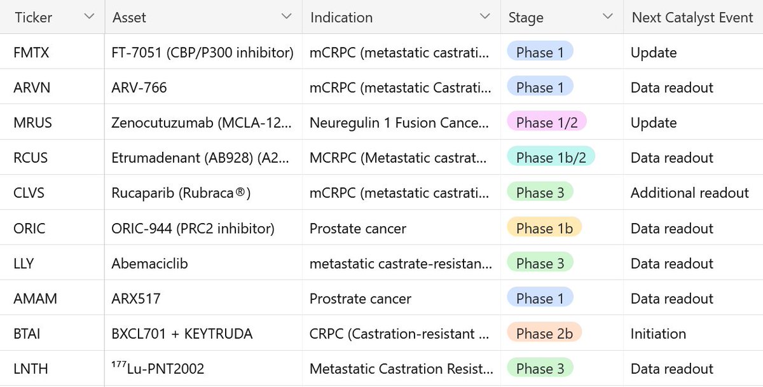Click the ORIC-944 (PRC2 inhibitor) asset cell
Image resolution: width=763 pixels, height=387 pixels.
203,227
